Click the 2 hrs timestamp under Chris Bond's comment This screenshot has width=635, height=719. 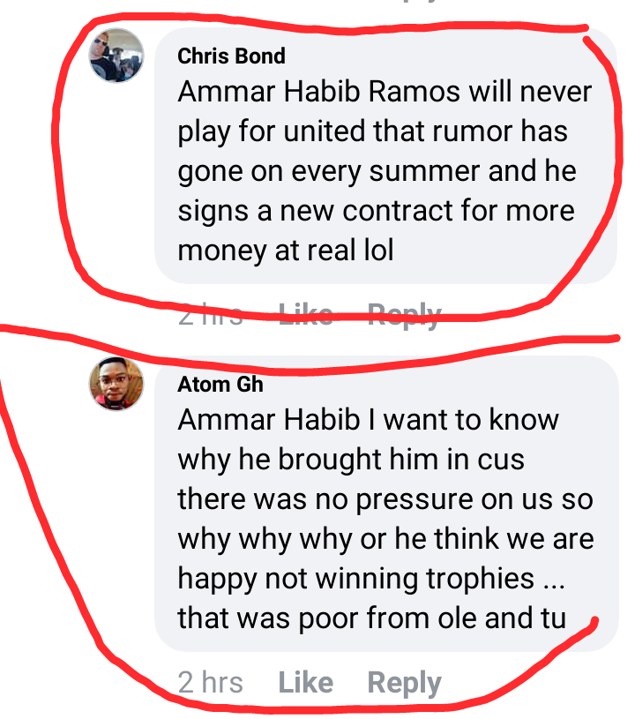[210, 315]
